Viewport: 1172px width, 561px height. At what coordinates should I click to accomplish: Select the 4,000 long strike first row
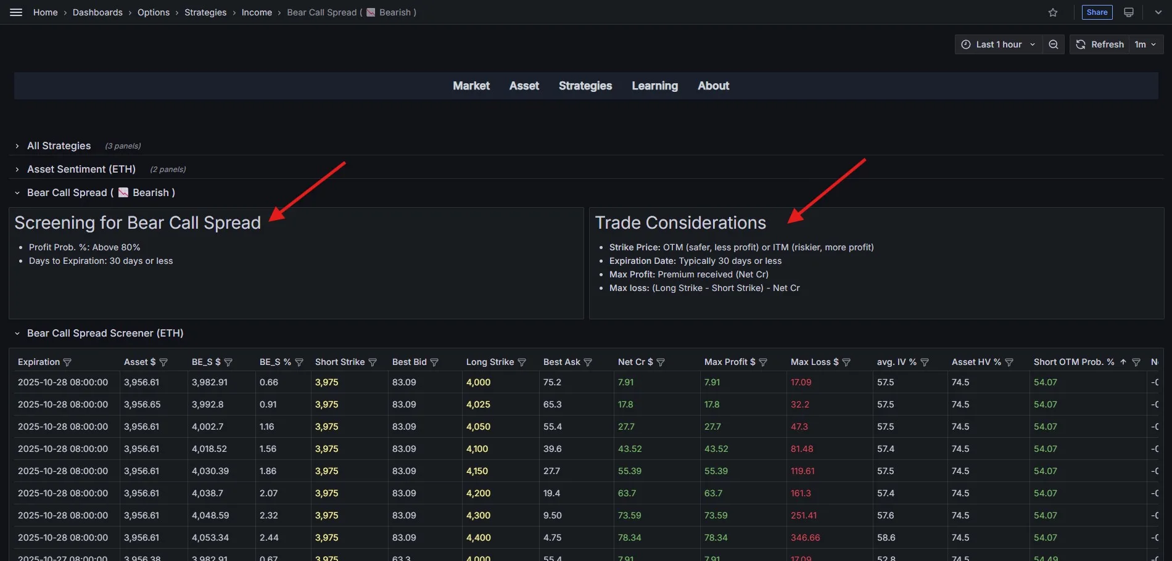(x=478, y=382)
